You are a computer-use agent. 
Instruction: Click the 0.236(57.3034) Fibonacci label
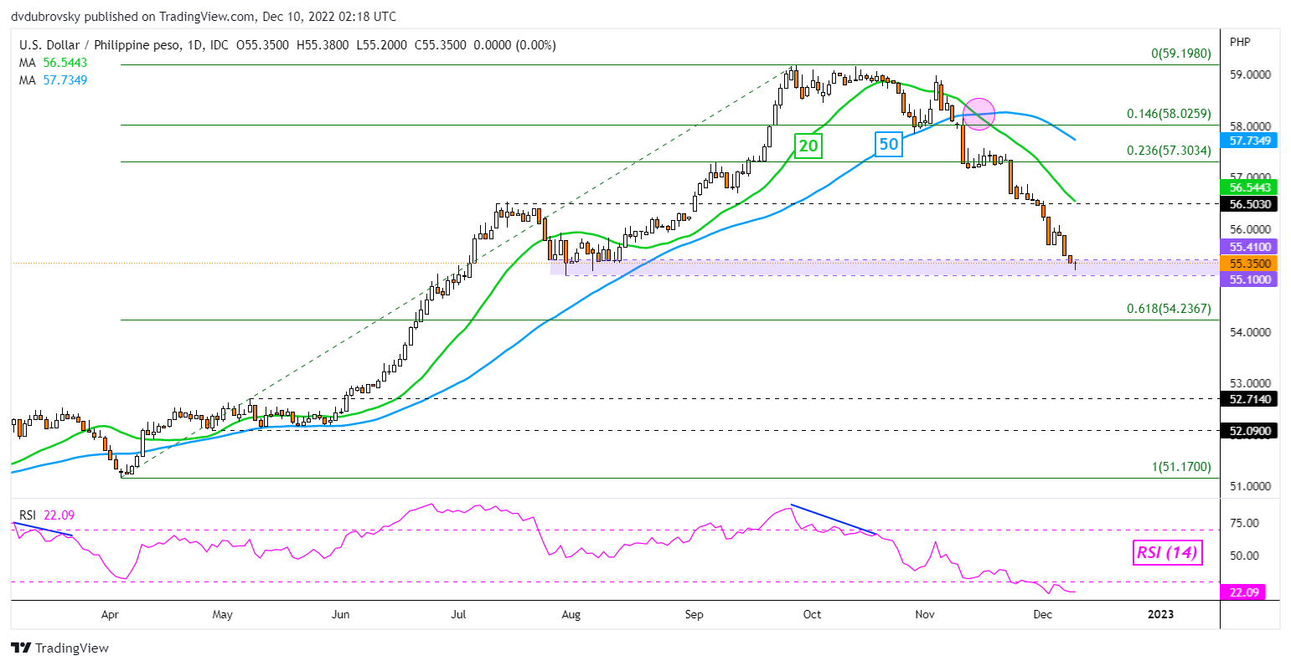[x=1167, y=150]
